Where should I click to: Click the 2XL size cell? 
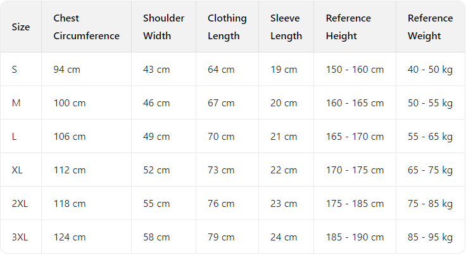point(20,204)
